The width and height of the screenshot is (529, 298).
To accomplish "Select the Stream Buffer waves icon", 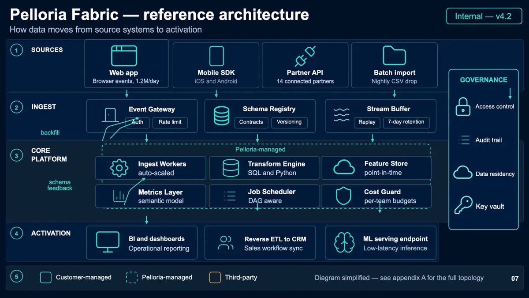I will click(342, 115).
